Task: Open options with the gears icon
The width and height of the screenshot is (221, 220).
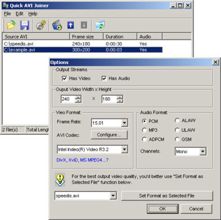Action: [41, 25]
